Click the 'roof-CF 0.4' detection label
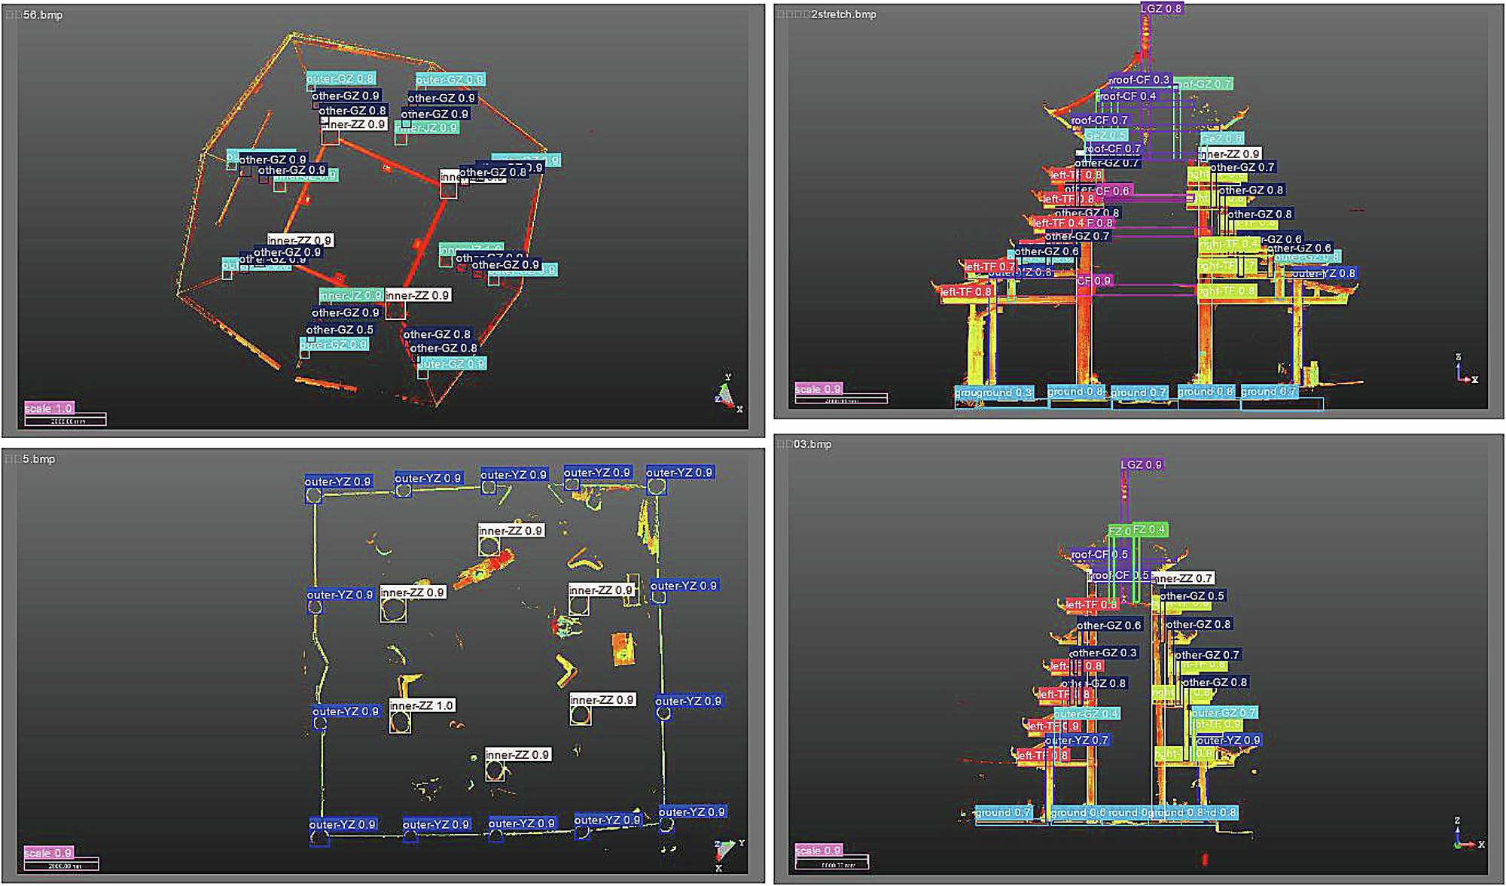Viewport: 1506px width, 886px height. 1126,96
